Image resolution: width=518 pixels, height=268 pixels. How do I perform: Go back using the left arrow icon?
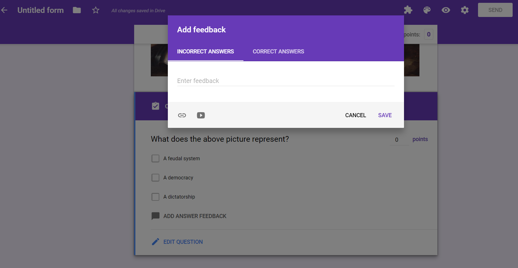pyautogui.click(x=4, y=10)
